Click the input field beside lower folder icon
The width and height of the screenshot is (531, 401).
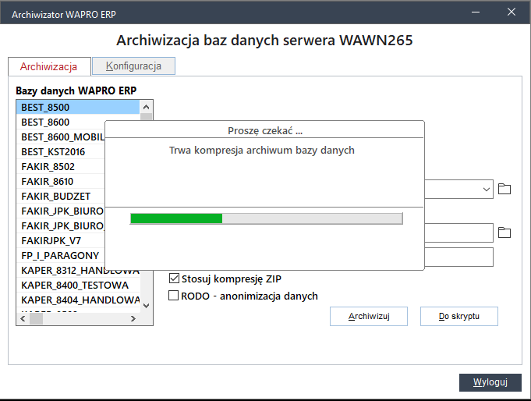tap(458, 232)
